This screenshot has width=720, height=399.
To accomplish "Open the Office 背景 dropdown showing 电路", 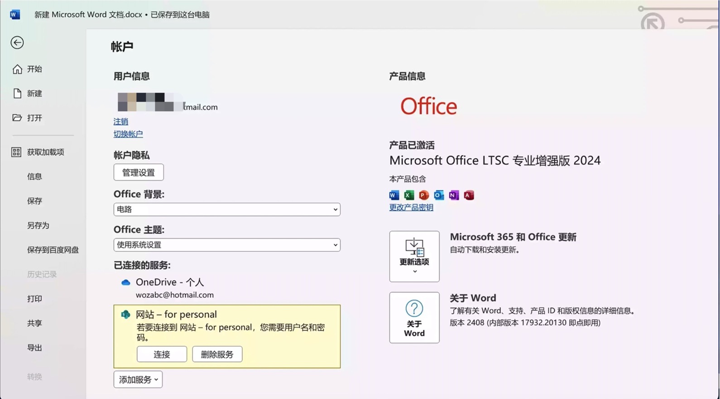I will 227,209.
